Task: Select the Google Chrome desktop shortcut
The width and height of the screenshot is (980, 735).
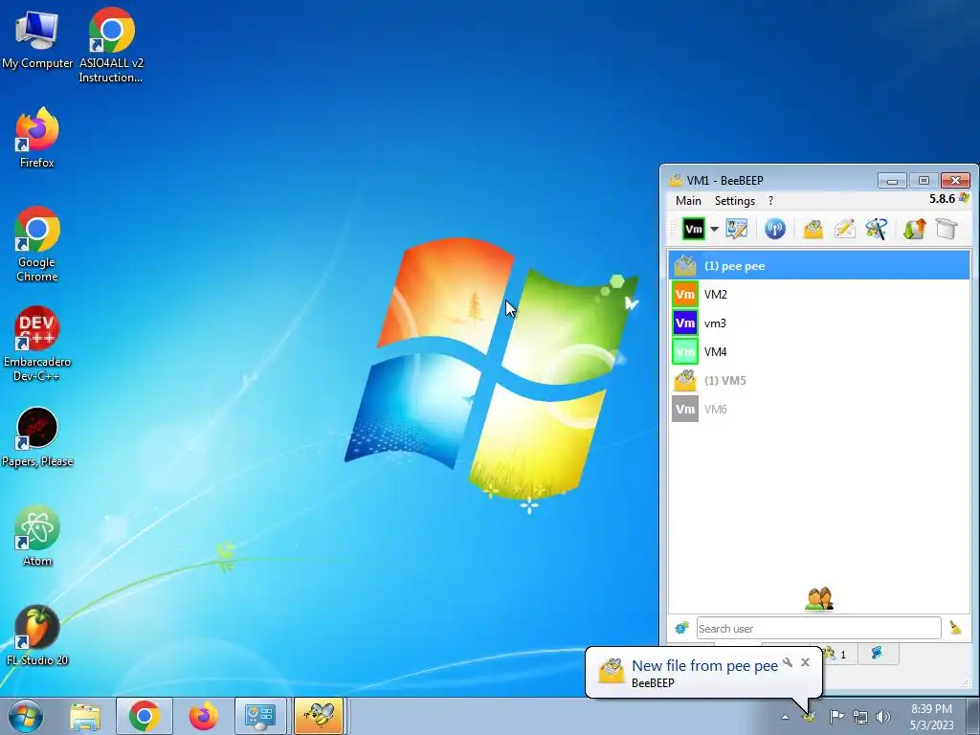Action: coord(37,244)
